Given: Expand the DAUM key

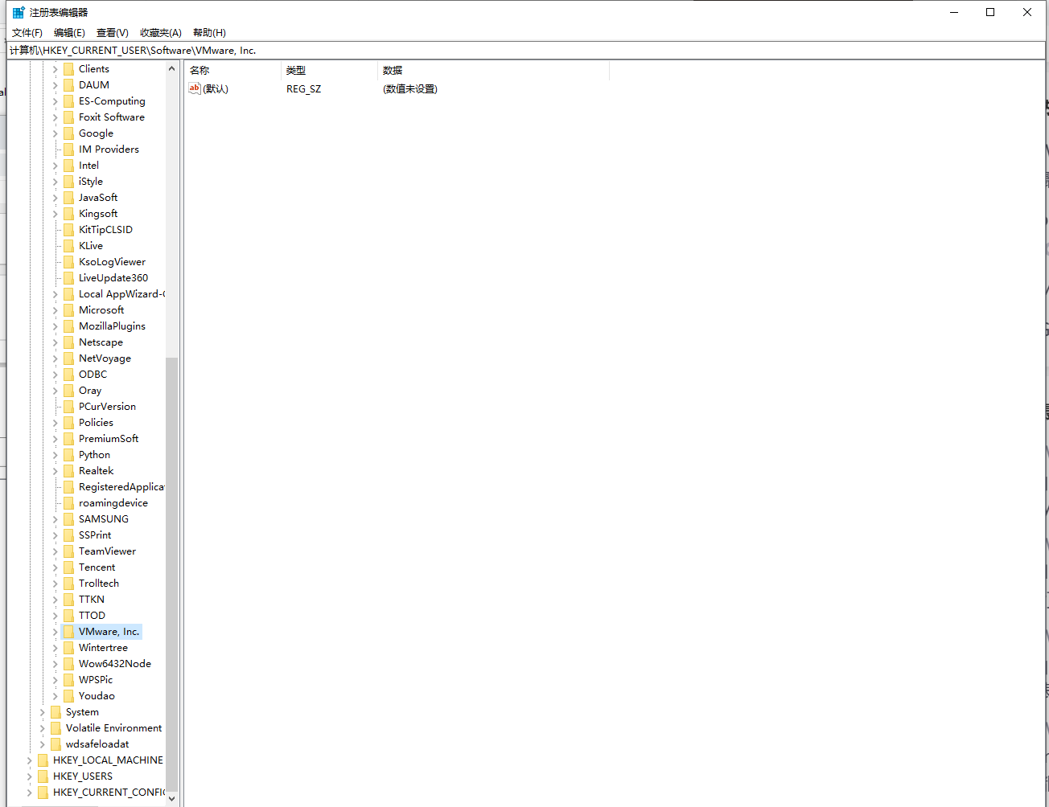Looking at the screenshot, I should 56,85.
